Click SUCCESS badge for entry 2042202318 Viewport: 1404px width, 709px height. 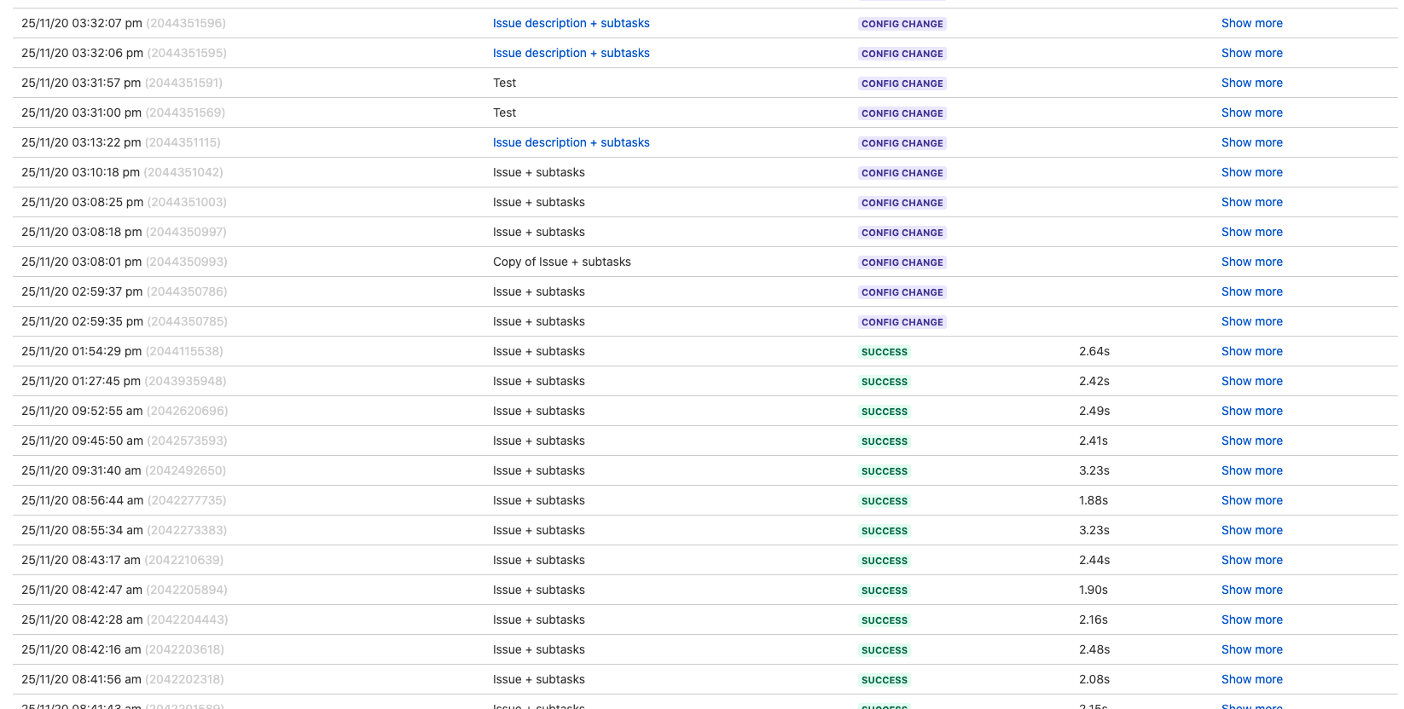[884, 680]
